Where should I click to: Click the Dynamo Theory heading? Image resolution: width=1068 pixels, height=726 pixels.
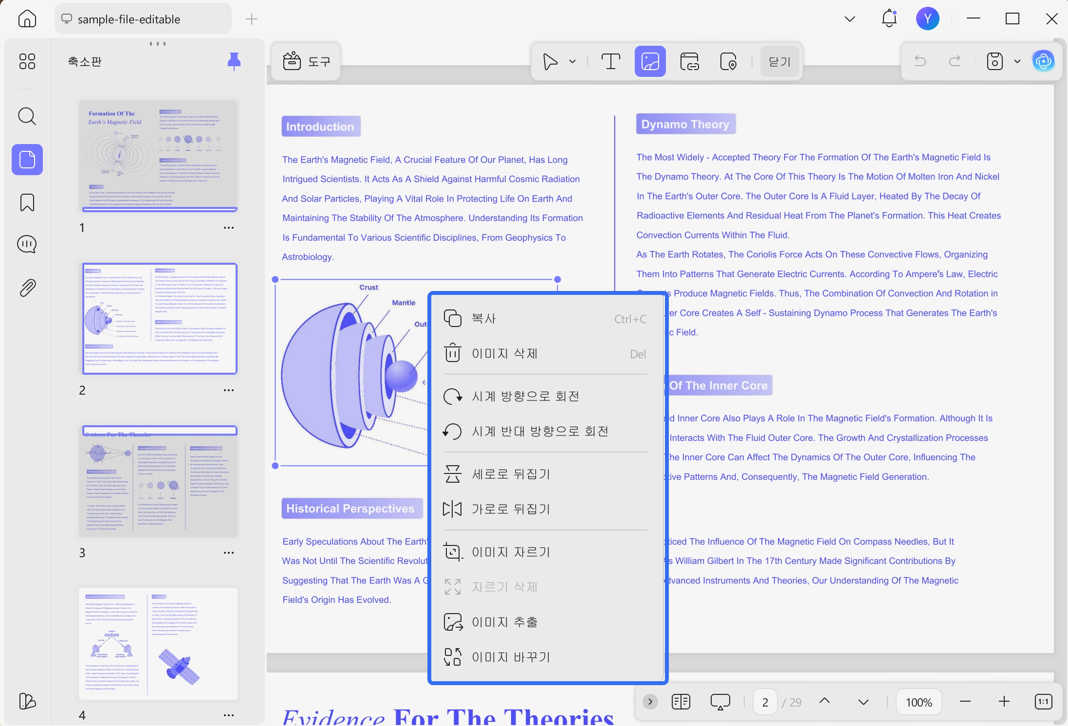(x=685, y=124)
